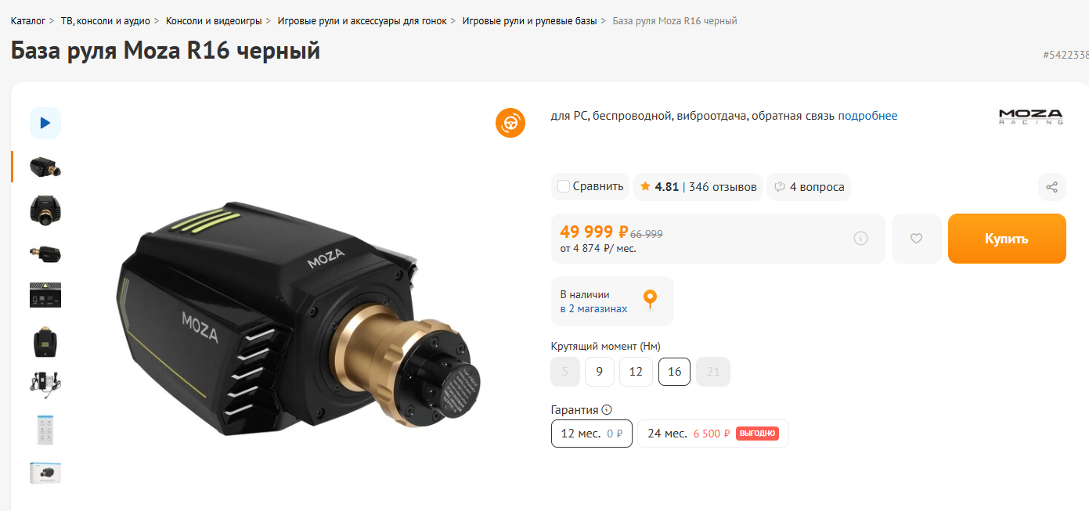Click the store location pin icon
The width and height of the screenshot is (1089, 511).
(650, 299)
